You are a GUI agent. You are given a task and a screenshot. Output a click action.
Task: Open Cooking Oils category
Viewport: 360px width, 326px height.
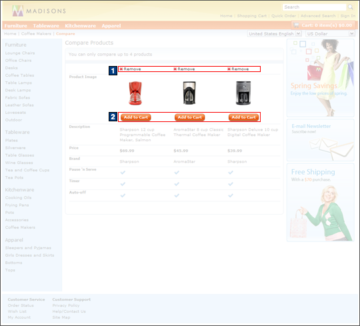[x=19, y=197]
